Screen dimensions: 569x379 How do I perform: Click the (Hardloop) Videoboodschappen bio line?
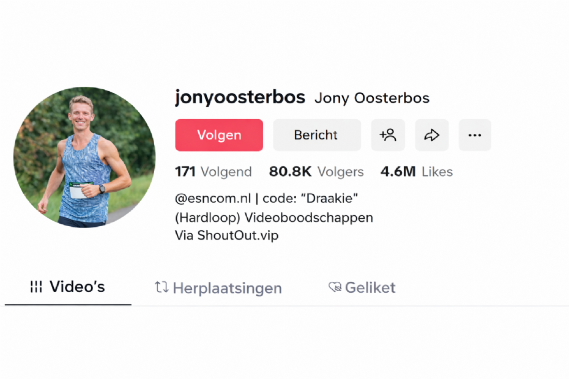coord(274,218)
